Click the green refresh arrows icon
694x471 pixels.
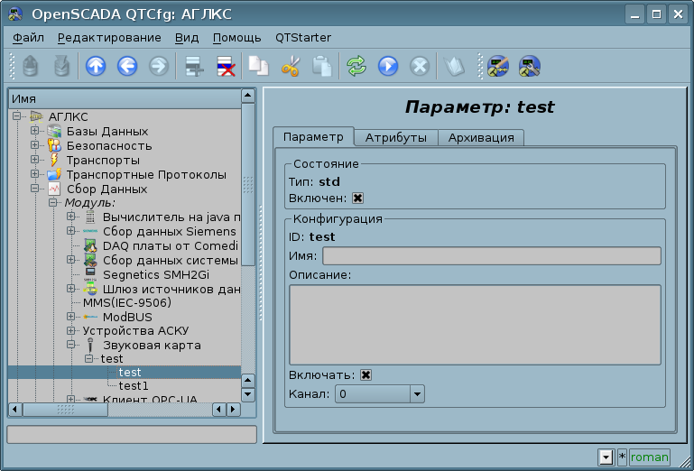click(x=356, y=66)
